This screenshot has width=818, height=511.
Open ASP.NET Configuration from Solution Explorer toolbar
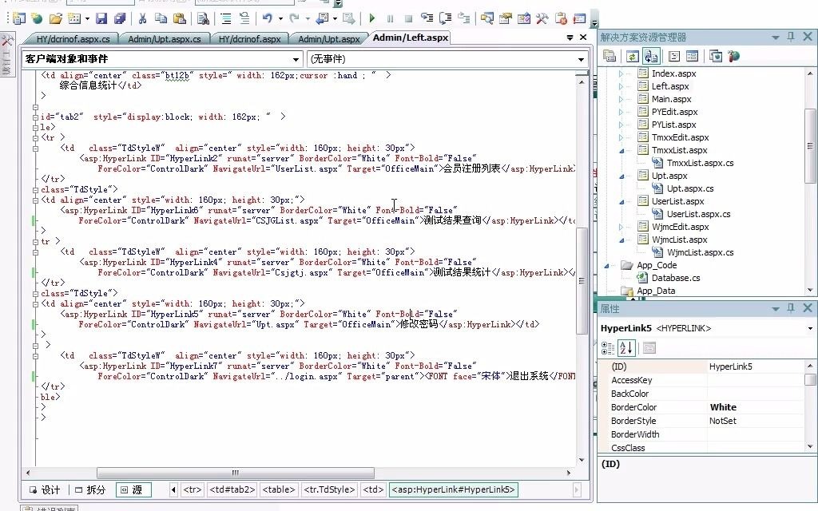click(x=733, y=56)
